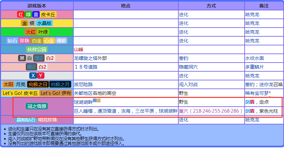
Task: Open the 水晶版 link
Action: click(44, 23)
